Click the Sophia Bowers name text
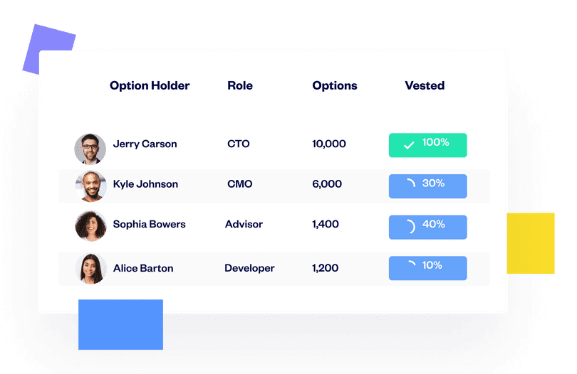 pos(149,224)
